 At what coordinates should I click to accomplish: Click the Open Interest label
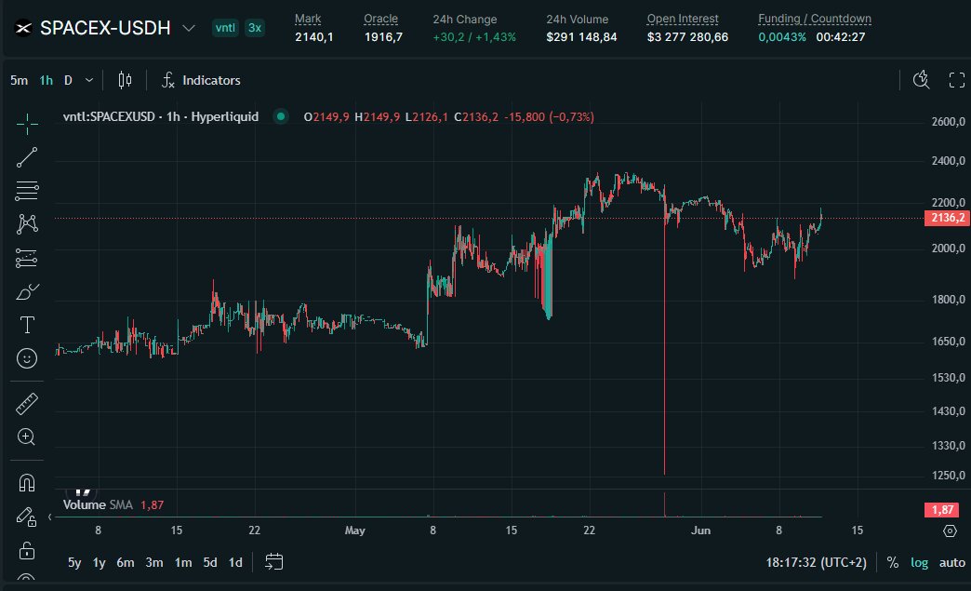[683, 19]
